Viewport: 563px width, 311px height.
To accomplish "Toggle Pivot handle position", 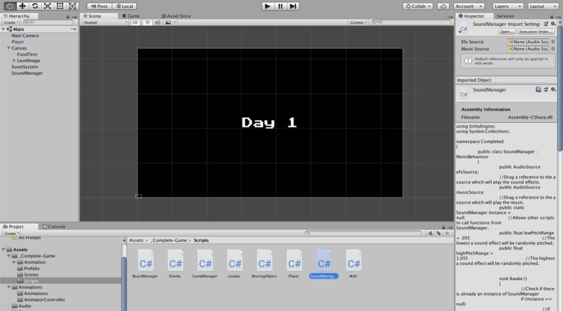I will pos(99,6).
